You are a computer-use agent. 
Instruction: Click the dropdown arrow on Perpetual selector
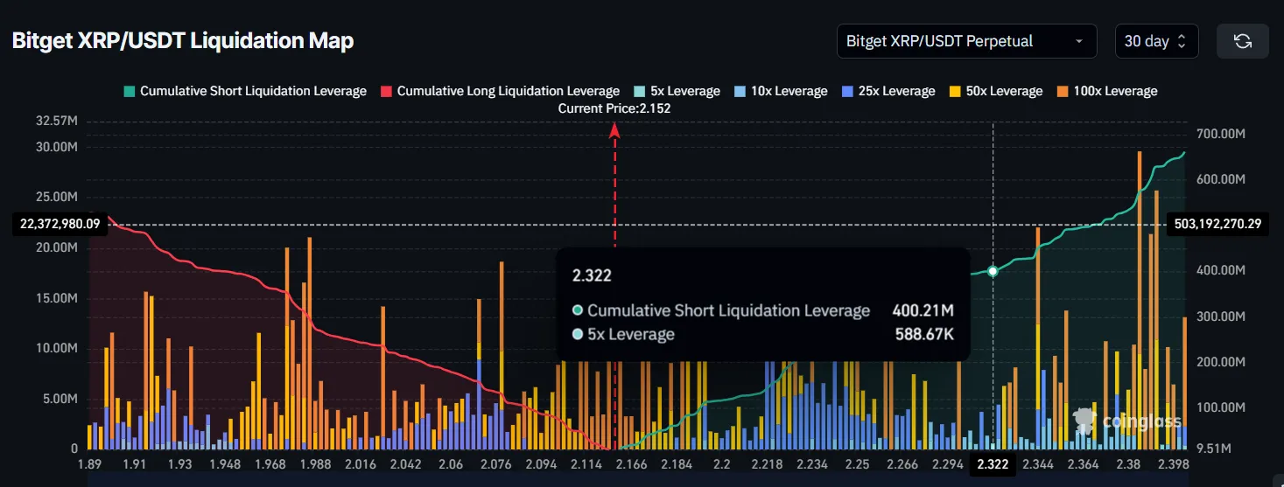(1079, 41)
